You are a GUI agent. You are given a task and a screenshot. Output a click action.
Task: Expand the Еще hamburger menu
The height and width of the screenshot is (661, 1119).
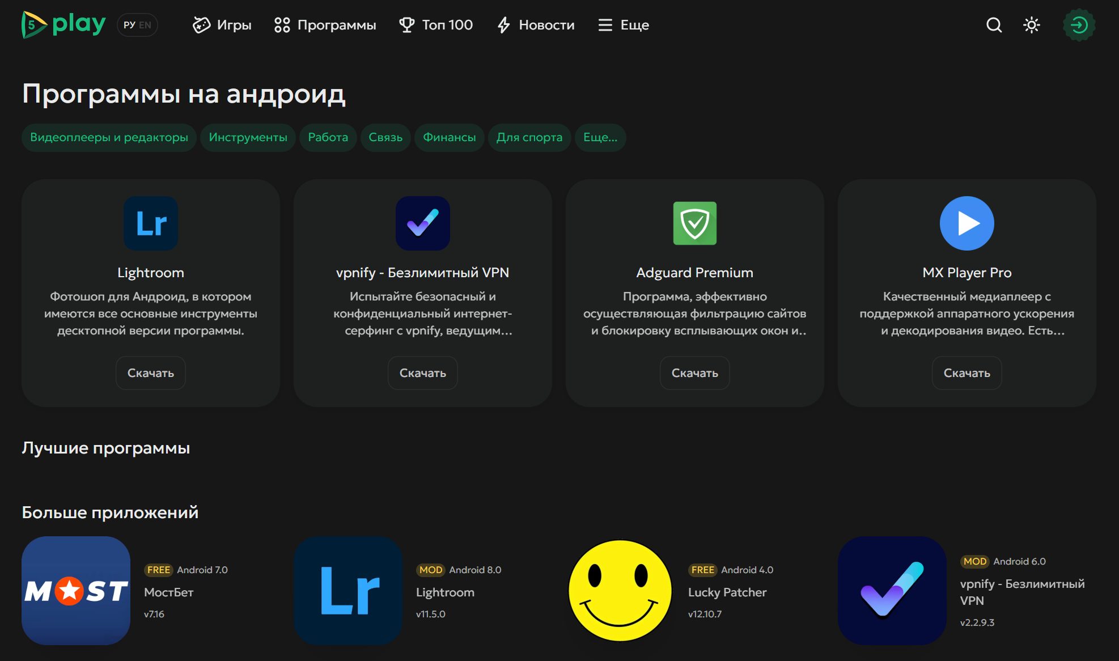point(624,25)
